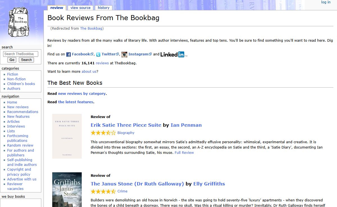The image size is (337, 207).
Task: Open The Janus Stone book cover
Action: click(x=67, y=190)
